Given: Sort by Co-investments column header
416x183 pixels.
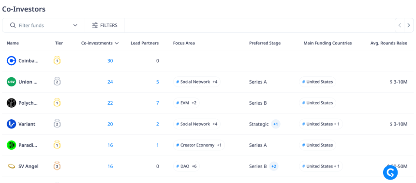Looking at the screenshot, I should coord(100,43).
